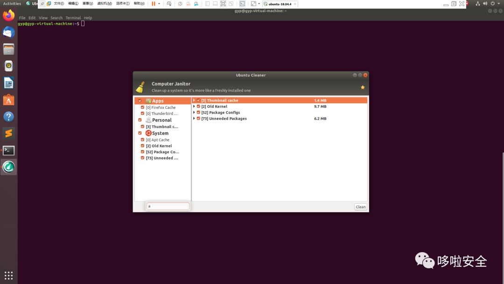Toggle Package Configs checkbox in right list
The image size is (504, 284).
(198, 112)
